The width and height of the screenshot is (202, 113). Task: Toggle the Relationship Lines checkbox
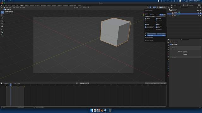146,26
